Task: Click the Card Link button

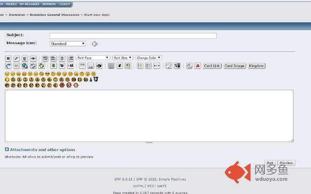Action: (x=212, y=66)
